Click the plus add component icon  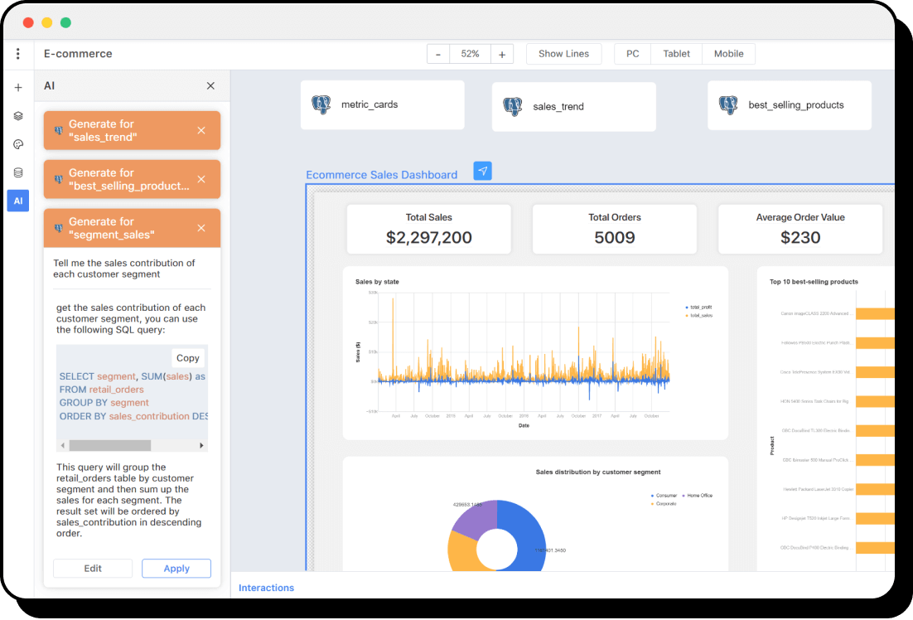click(18, 88)
